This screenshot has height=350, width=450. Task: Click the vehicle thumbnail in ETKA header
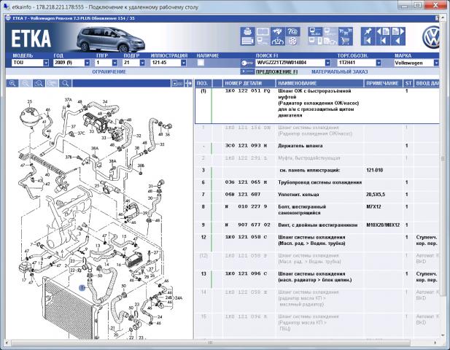[x=110, y=39]
